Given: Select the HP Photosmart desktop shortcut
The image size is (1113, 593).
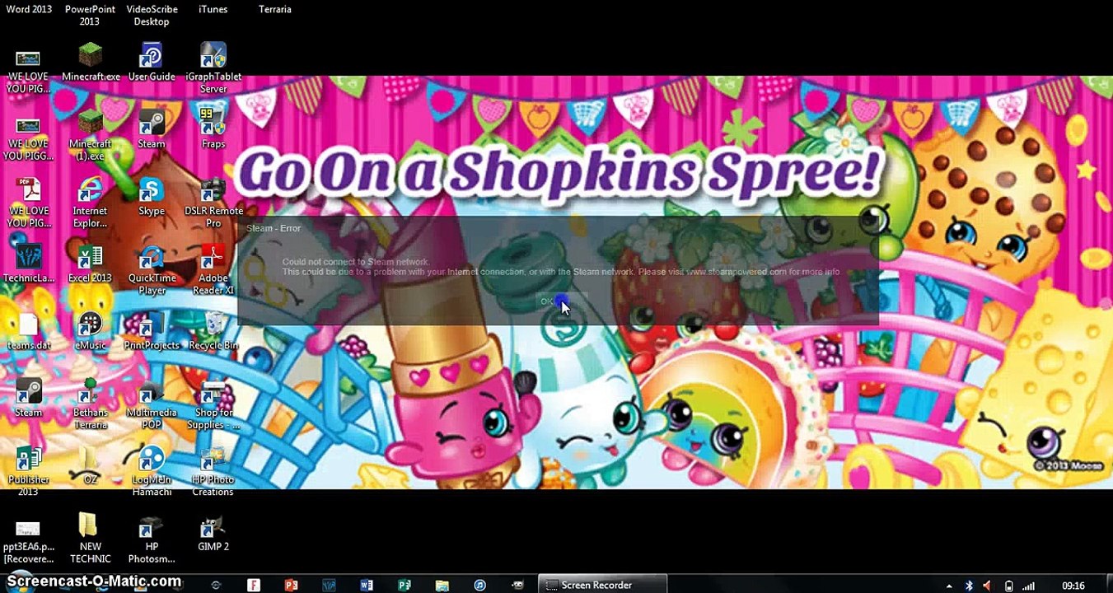Looking at the screenshot, I should 152,539.
